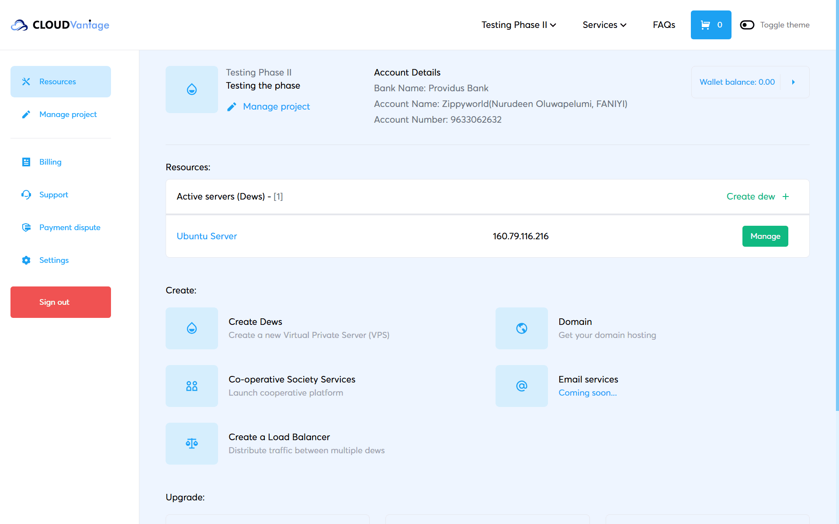Click the Domain globe icon
839x524 pixels.
[x=521, y=328]
